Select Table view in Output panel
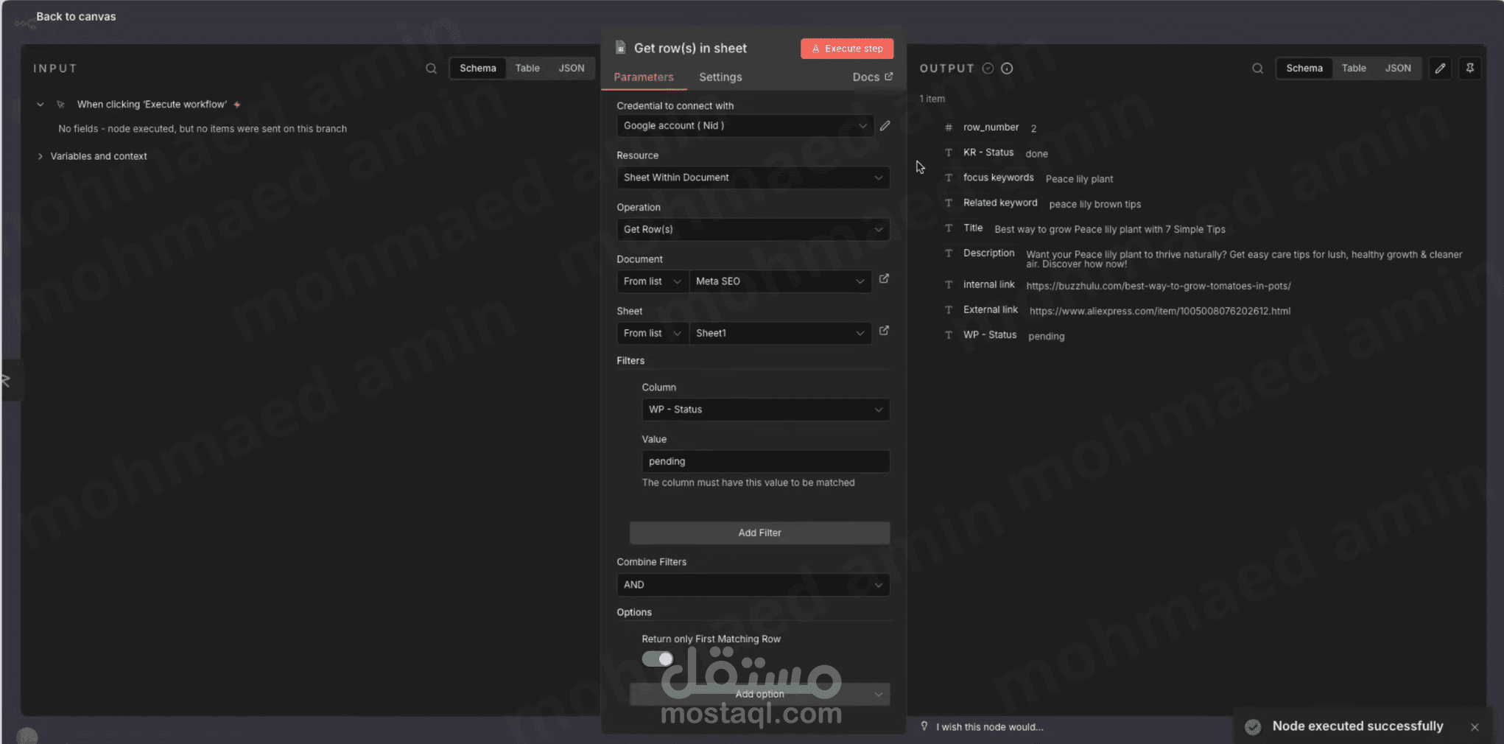 coord(1354,68)
